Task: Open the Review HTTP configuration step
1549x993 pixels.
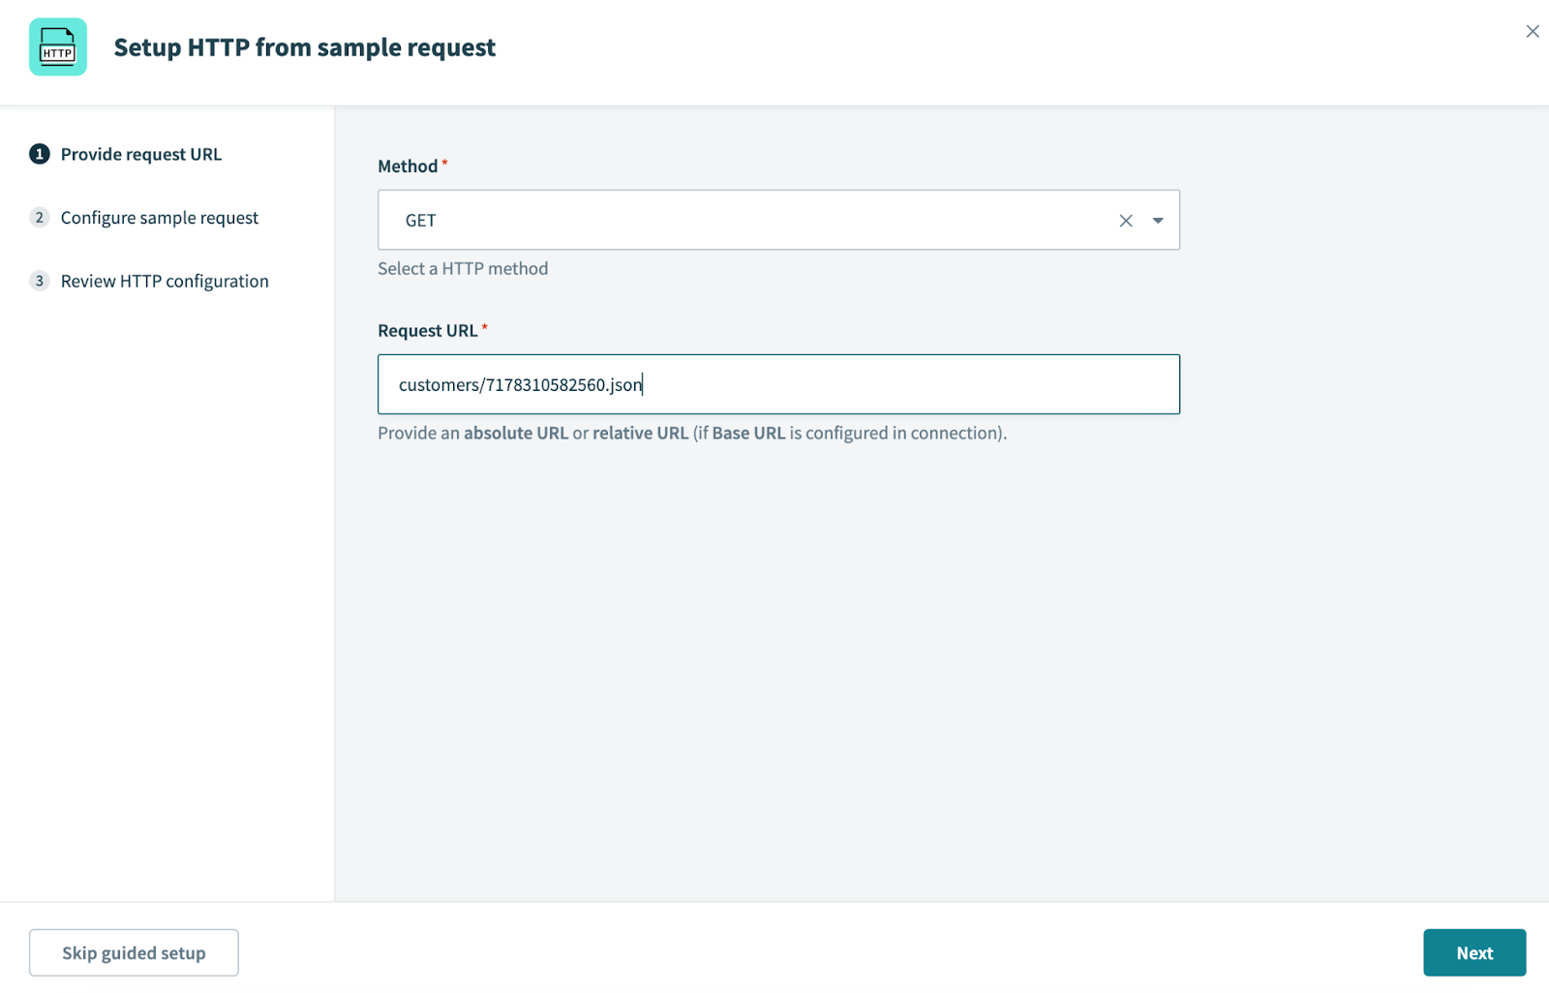Action: pos(165,281)
